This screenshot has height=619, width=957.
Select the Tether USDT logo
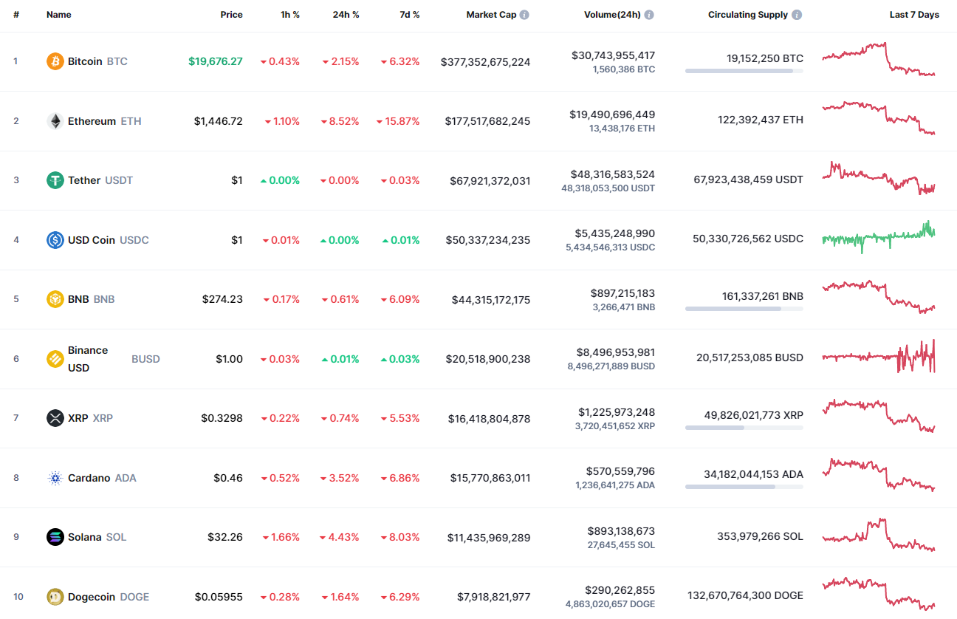pyautogui.click(x=54, y=179)
